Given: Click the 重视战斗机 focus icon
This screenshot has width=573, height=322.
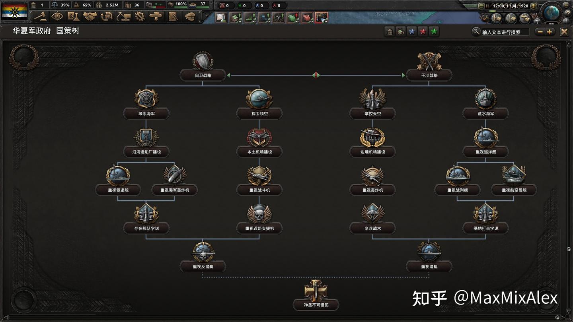Looking at the screenshot, I should click(x=259, y=175).
